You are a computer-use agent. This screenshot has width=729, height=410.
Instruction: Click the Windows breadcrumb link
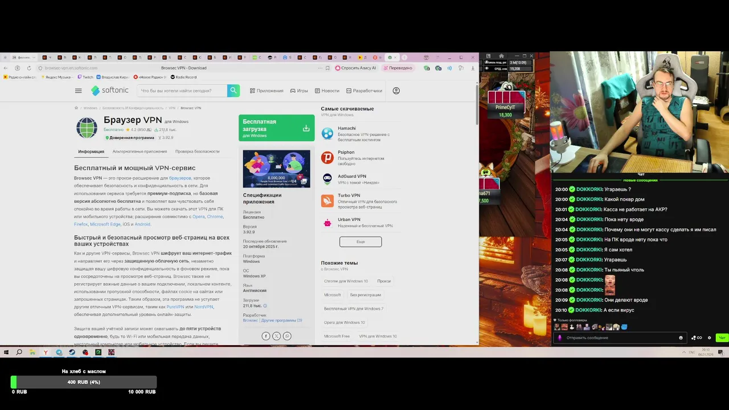click(x=91, y=108)
